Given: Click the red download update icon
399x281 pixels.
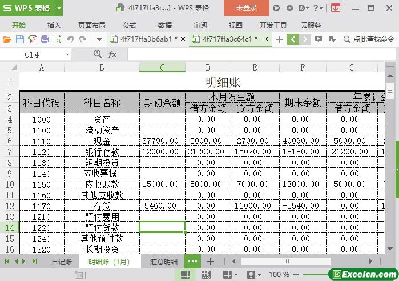Looking at the screenshot, I should coord(336,8).
